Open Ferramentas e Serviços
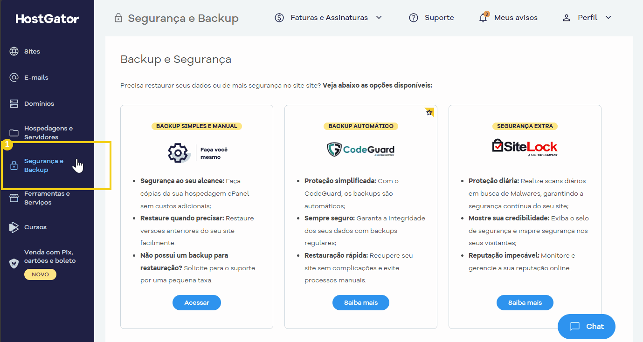The width and height of the screenshot is (643, 342). 47,198
